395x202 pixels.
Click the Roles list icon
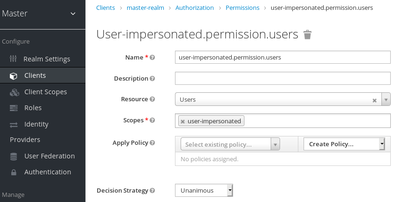coord(14,108)
